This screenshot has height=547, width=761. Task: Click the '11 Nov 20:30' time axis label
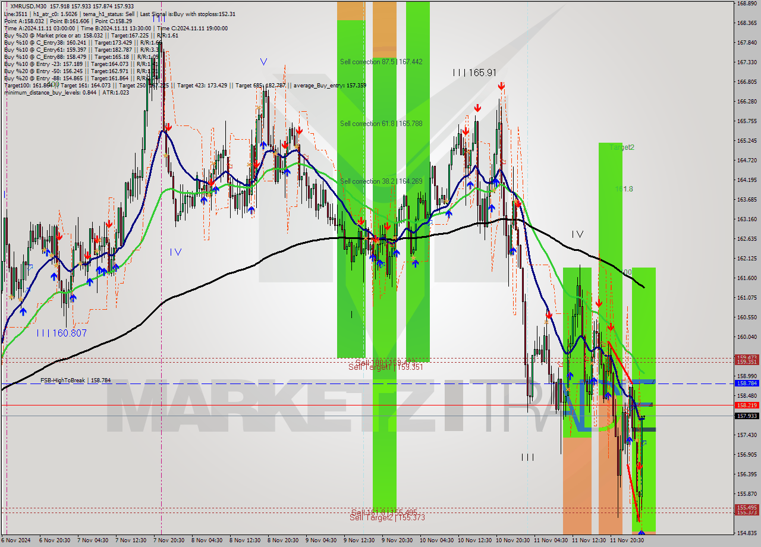click(627, 540)
